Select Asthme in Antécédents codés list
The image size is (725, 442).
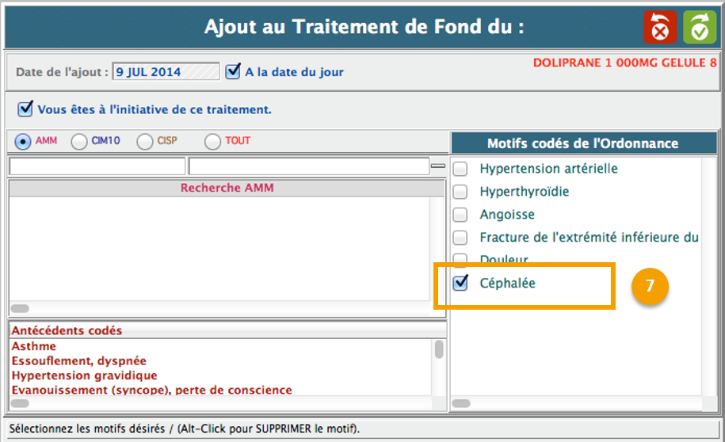coord(34,346)
